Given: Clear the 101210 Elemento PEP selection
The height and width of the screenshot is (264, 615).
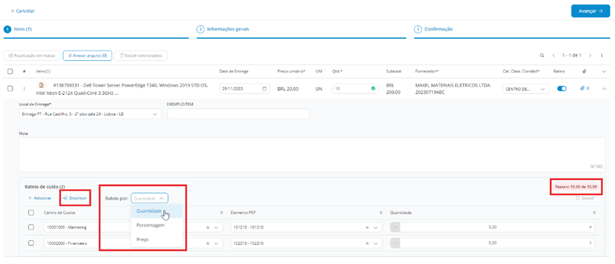Looking at the screenshot, I should click(x=367, y=227).
